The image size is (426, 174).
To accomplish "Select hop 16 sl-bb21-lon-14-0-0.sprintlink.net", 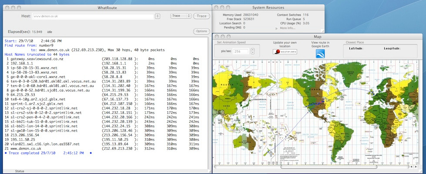I will [x=44, y=126].
